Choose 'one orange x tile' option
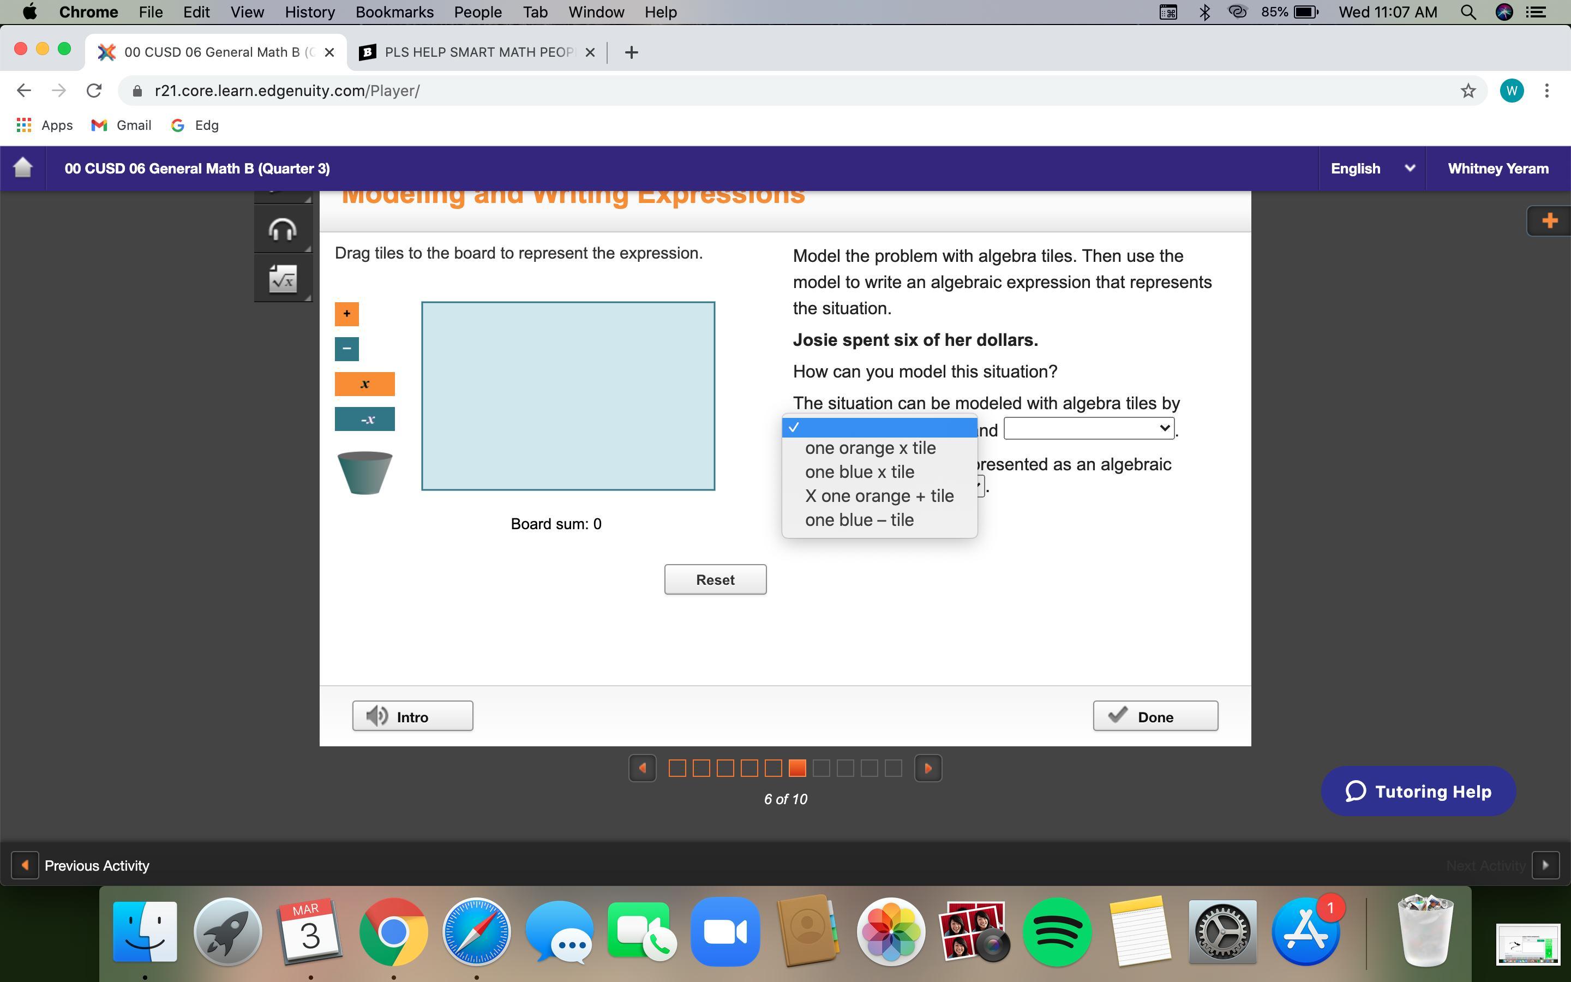Image resolution: width=1571 pixels, height=982 pixels. (x=870, y=448)
